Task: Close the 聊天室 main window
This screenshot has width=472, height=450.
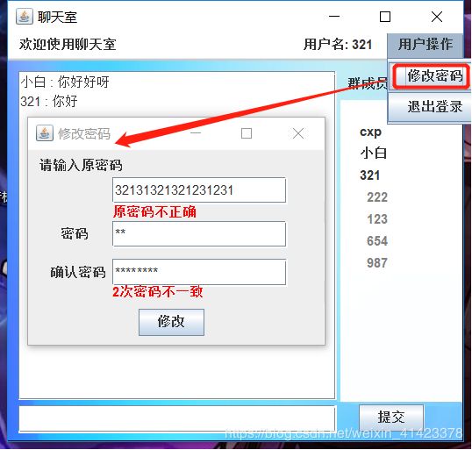Action: click(437, 17)
